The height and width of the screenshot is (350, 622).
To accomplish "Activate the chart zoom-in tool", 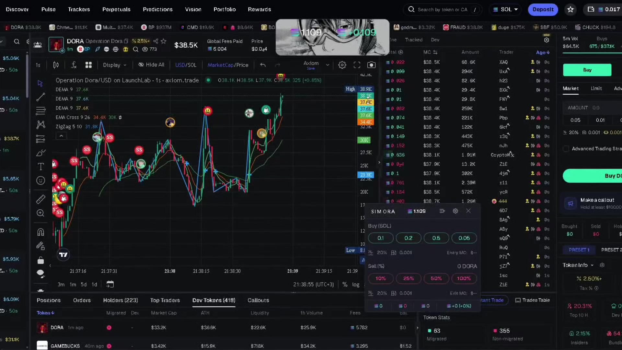I will (40, 213).
